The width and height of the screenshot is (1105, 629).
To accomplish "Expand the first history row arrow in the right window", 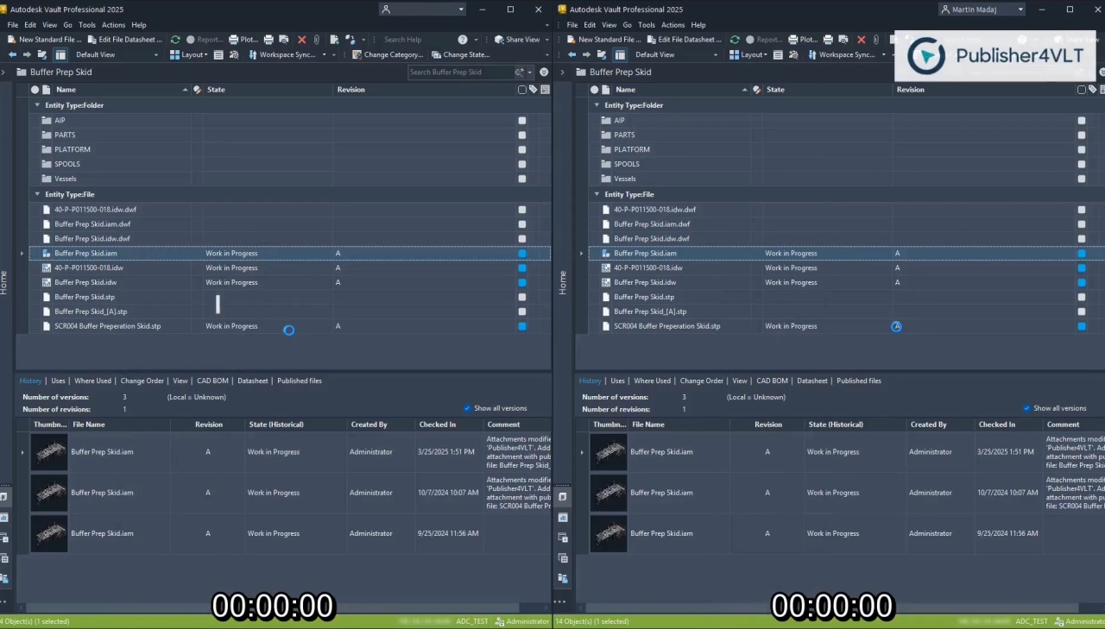I will point(581,452).
